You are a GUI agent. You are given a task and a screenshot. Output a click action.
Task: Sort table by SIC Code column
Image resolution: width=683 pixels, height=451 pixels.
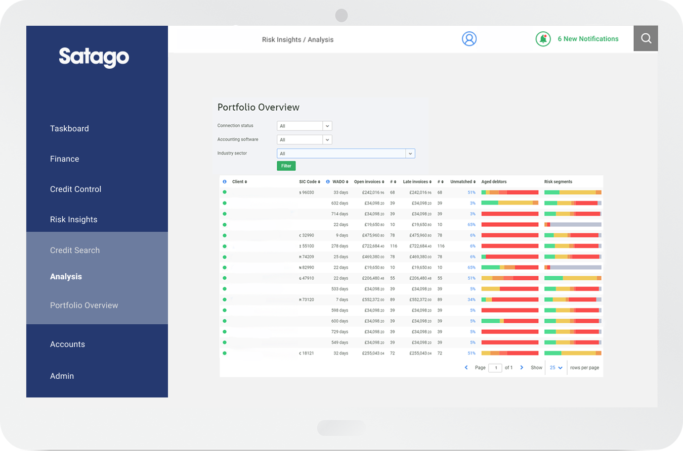(x=309, y=182)
